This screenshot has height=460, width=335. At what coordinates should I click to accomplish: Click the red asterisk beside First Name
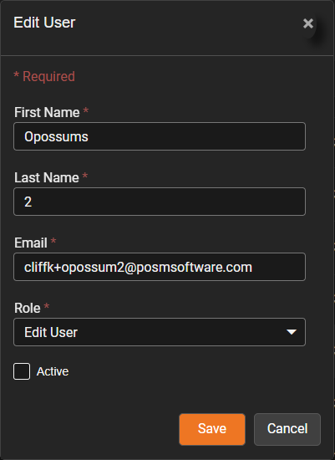[x=85, y=110]
